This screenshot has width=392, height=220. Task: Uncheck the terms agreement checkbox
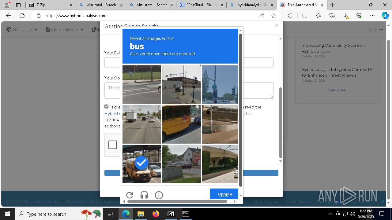(x=107, y=107)
